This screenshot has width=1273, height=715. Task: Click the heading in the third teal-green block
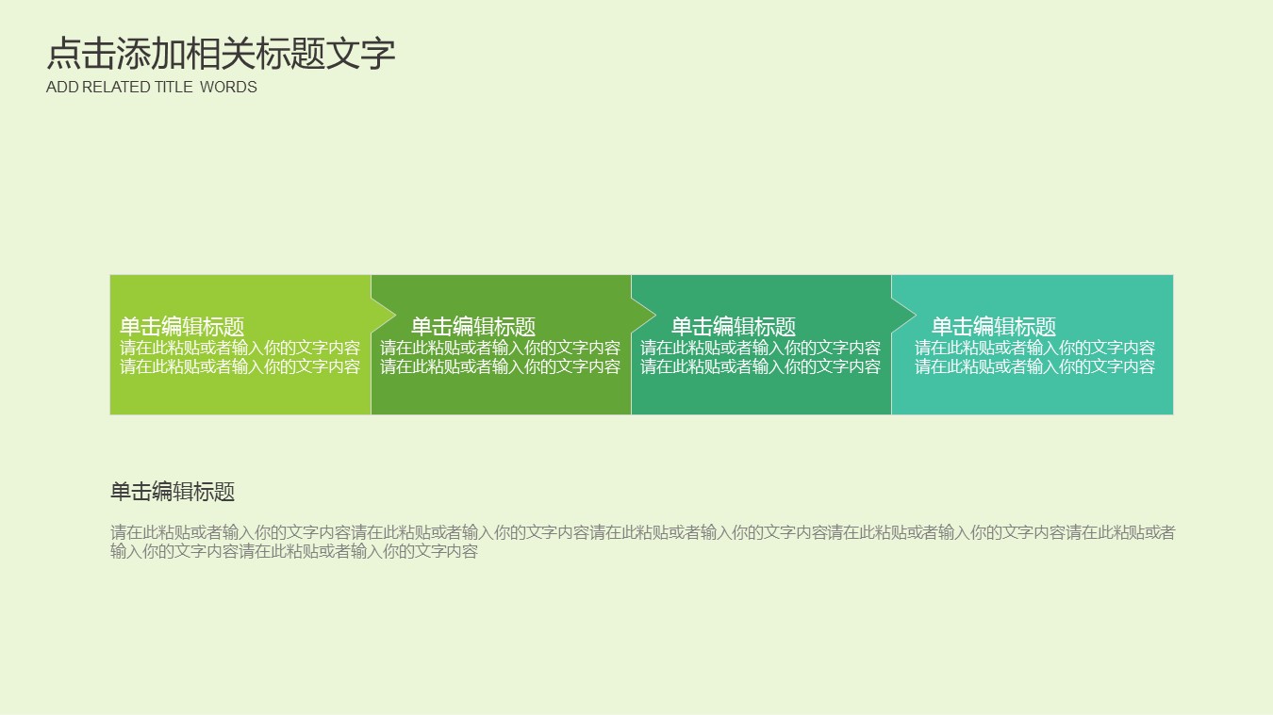click(x=734, y=327)
